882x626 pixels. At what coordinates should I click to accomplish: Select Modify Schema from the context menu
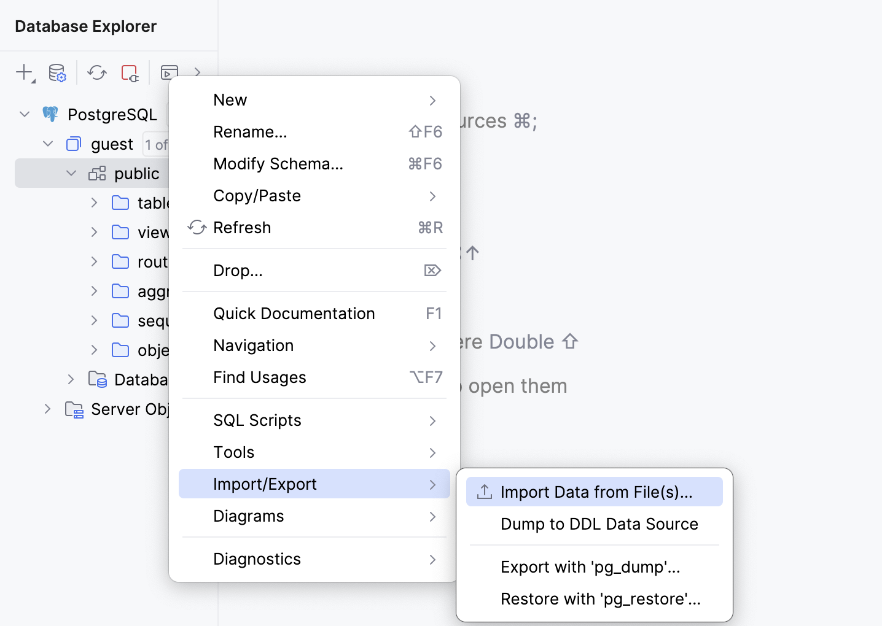click(278, 163)
